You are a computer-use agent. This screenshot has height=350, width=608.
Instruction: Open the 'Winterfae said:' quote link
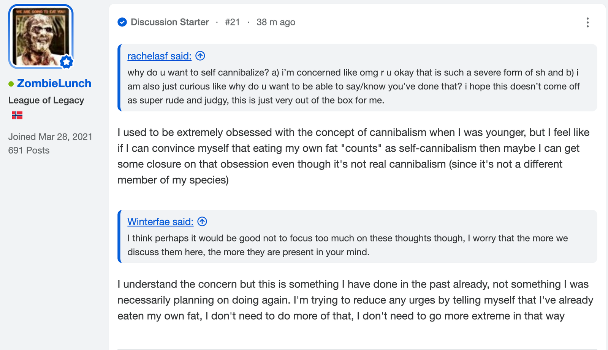pos(160,222)
